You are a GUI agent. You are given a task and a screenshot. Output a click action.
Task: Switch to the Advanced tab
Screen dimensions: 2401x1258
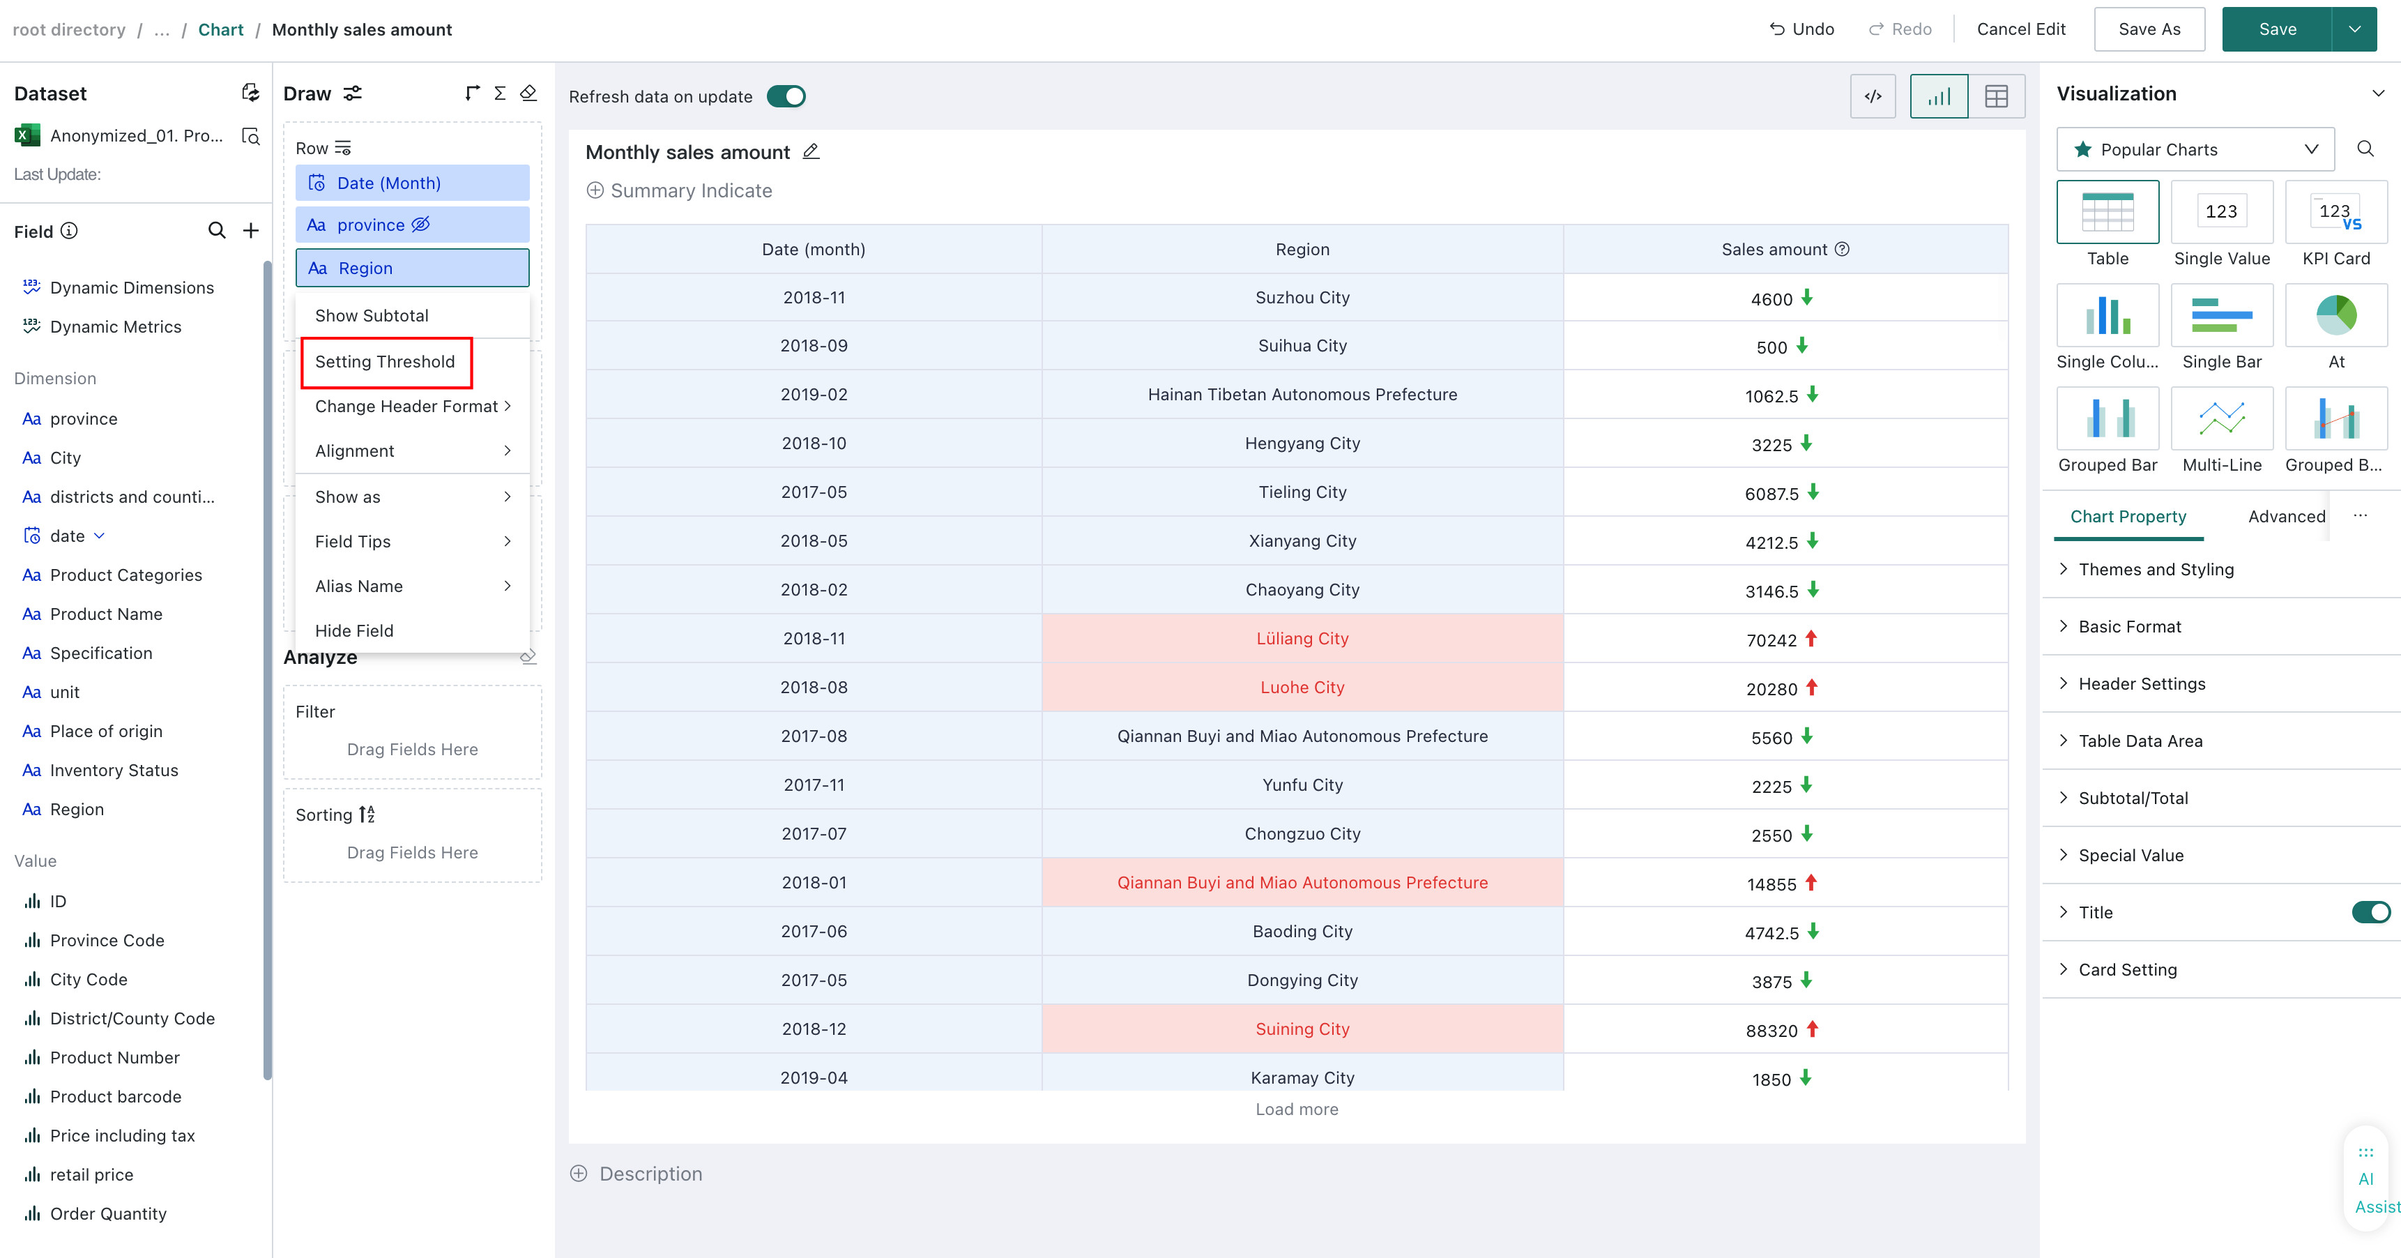pos(2287,517)
